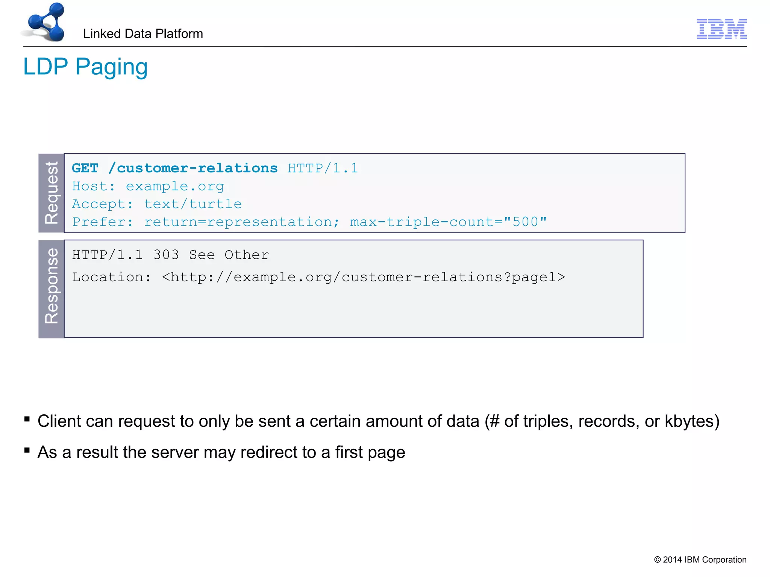The height and width of the screenshot is (577, 770).
Task: Click the Location header URL line
Action: [318, 277]
